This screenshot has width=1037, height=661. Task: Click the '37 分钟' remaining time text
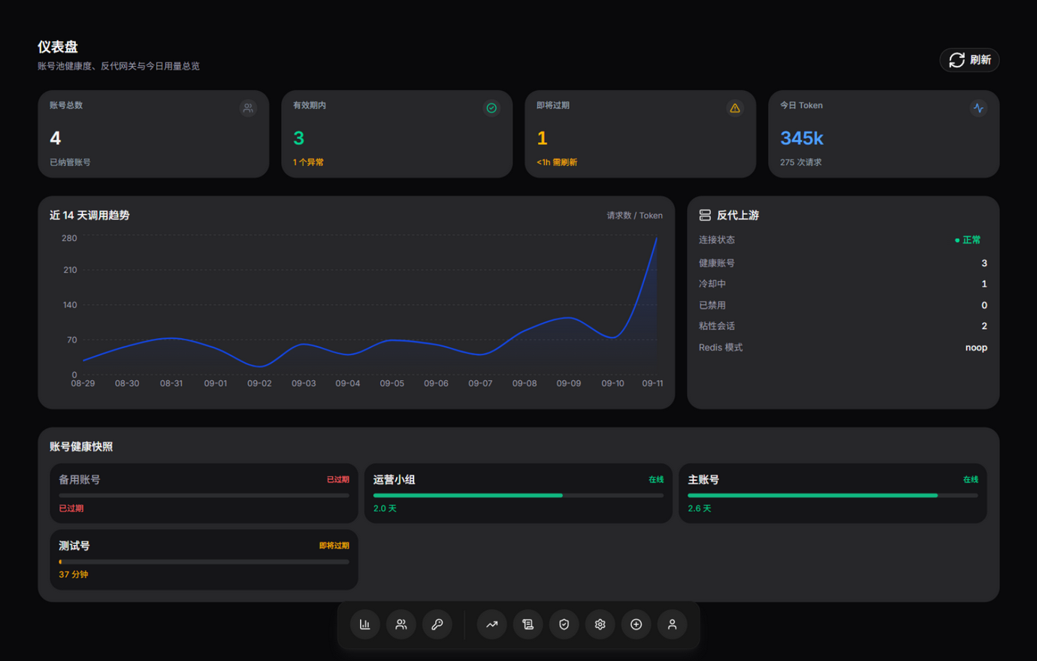(74, 575)
